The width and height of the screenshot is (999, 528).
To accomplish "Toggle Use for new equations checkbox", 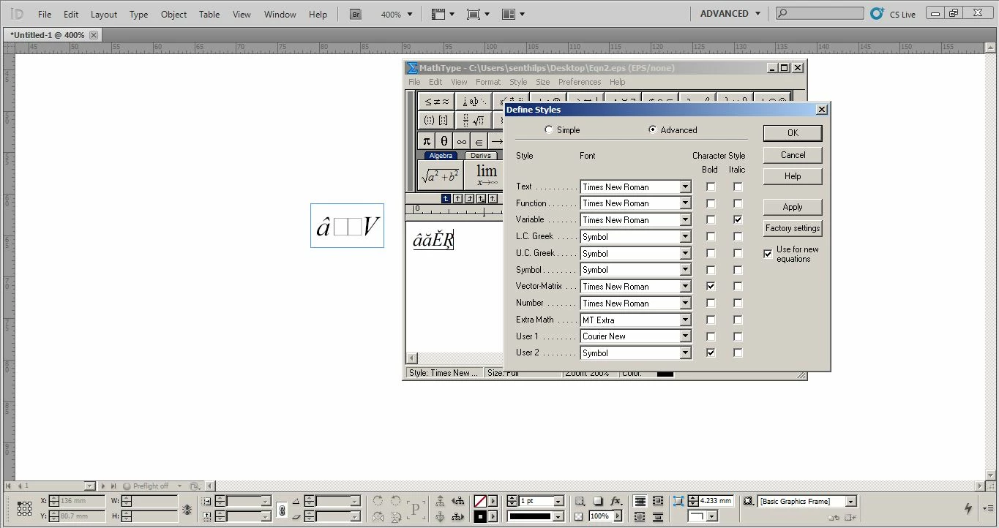I will click(768, 254).
